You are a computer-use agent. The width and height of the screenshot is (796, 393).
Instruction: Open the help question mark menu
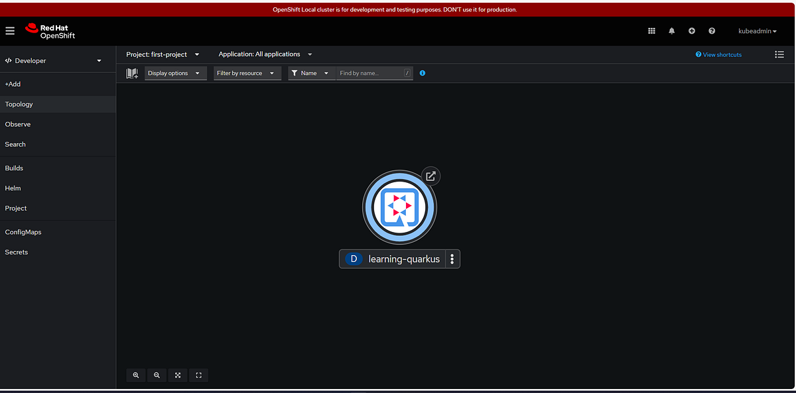(712, 31)
